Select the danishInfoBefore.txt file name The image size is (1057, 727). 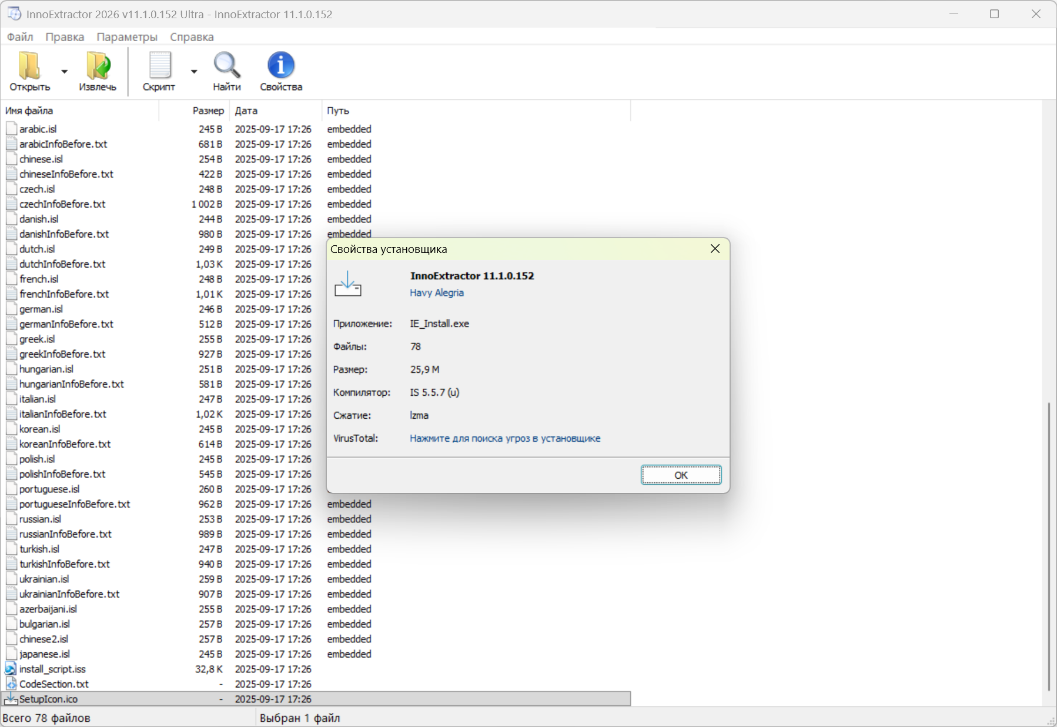click(x=64, y=234)
